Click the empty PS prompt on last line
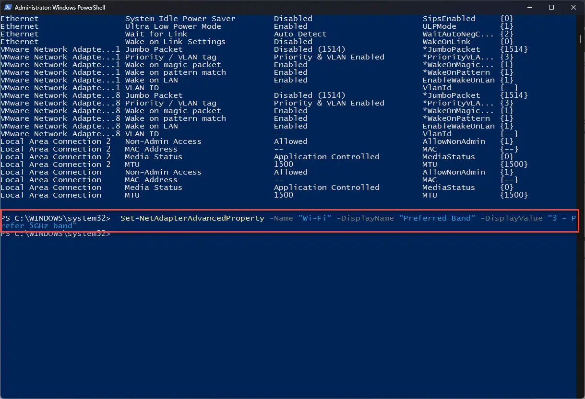Screen dimensions: 585x399 [56, 234]
